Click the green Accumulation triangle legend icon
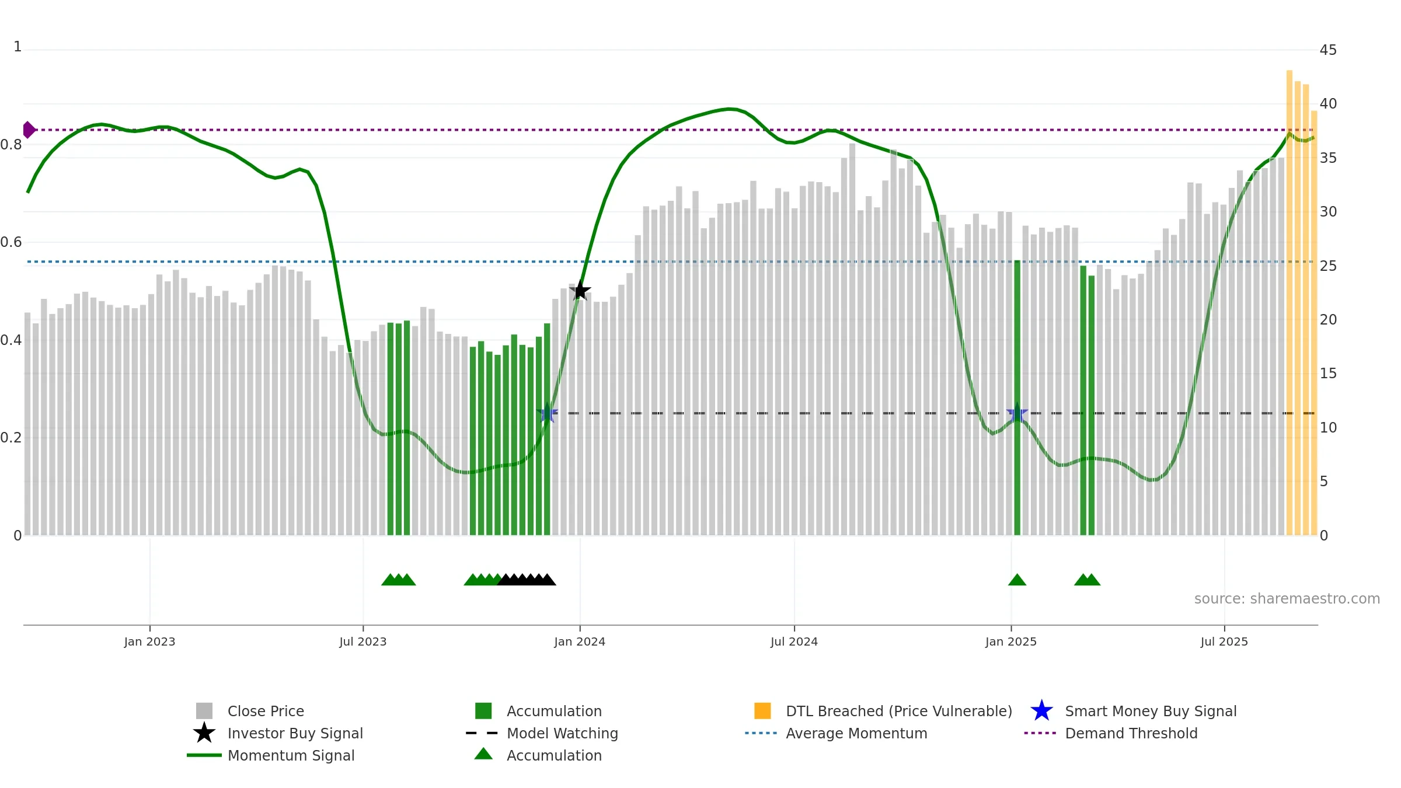This screenshot has height=788, width=1401. [x=483, y=754]
